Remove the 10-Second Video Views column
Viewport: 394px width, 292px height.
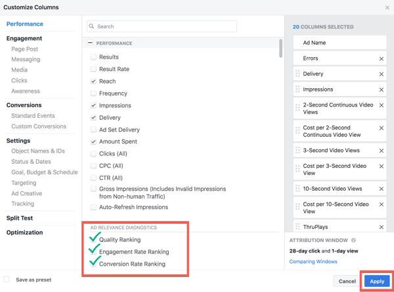coord(381,189)
